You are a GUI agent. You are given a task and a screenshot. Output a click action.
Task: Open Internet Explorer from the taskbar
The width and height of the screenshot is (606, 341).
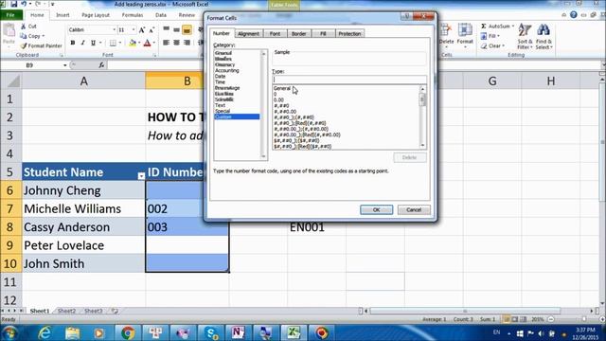point(45,332)
